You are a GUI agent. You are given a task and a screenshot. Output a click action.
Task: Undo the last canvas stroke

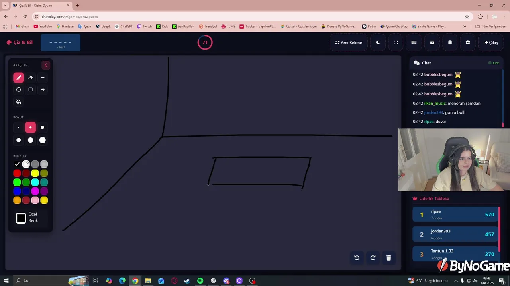pos(357,258)
